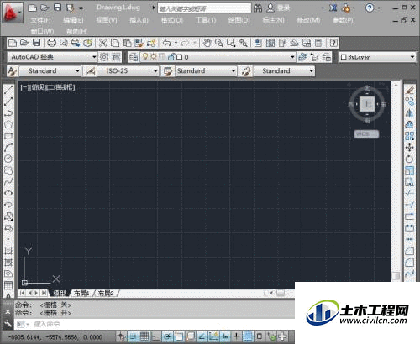This screenshot has width=420, height=344.
Task: Open the ByLayer color control
Action: (377, 57)
